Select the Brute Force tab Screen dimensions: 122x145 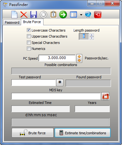pyautogui.click(x=32, y=22)
